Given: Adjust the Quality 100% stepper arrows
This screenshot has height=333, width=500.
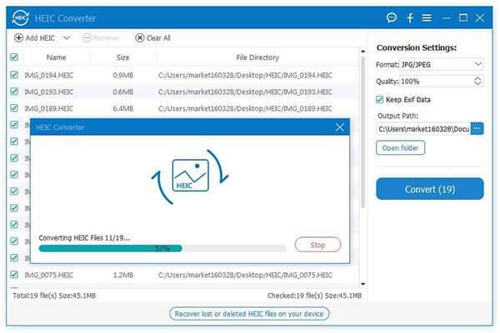Looking at the screenshot, I should pyautogui.click(x=477, y=82).
